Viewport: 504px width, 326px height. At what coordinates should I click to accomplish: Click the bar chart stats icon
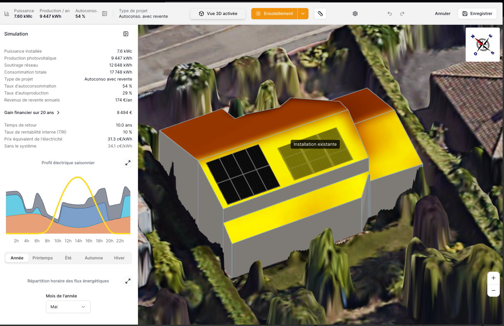coord(7,14)
